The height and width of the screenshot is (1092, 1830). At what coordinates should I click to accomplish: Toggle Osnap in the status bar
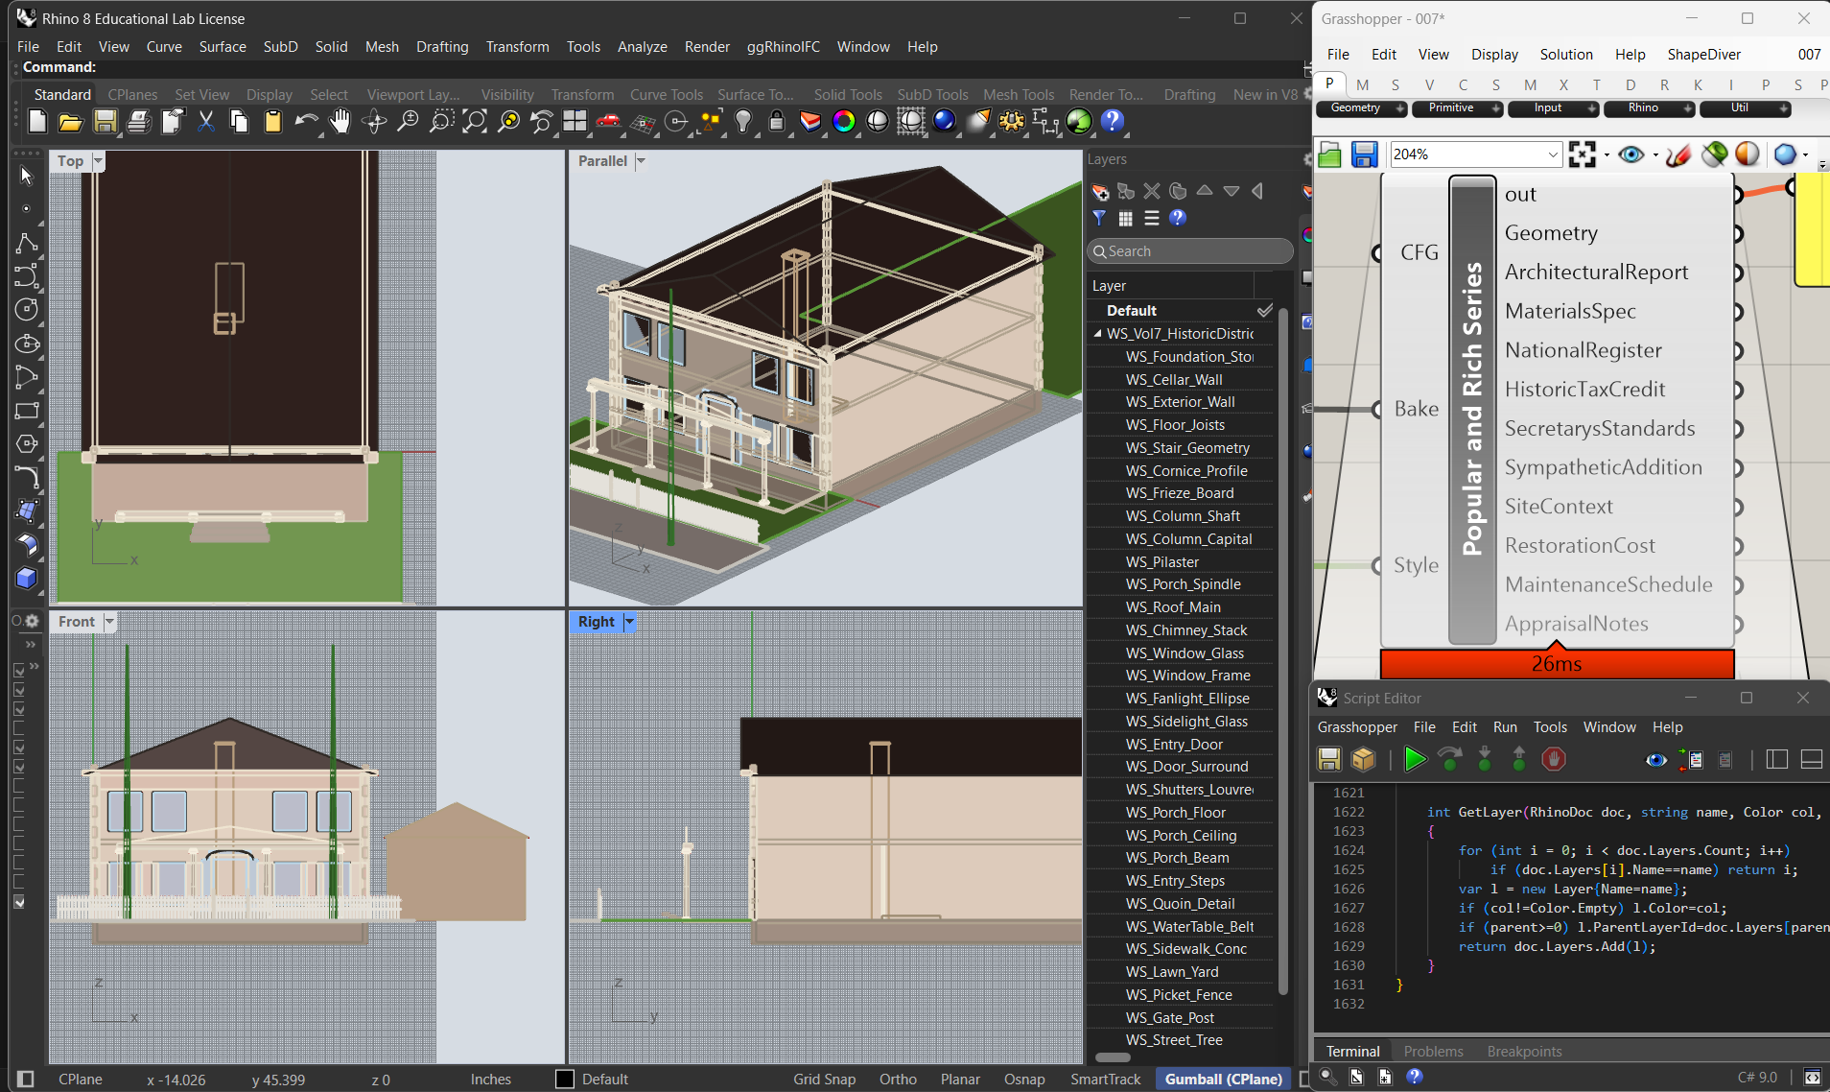point(1024,1080)
